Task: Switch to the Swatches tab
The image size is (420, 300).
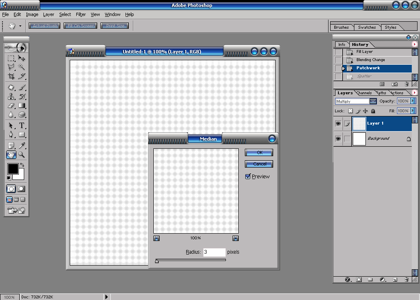Action: 367,27
